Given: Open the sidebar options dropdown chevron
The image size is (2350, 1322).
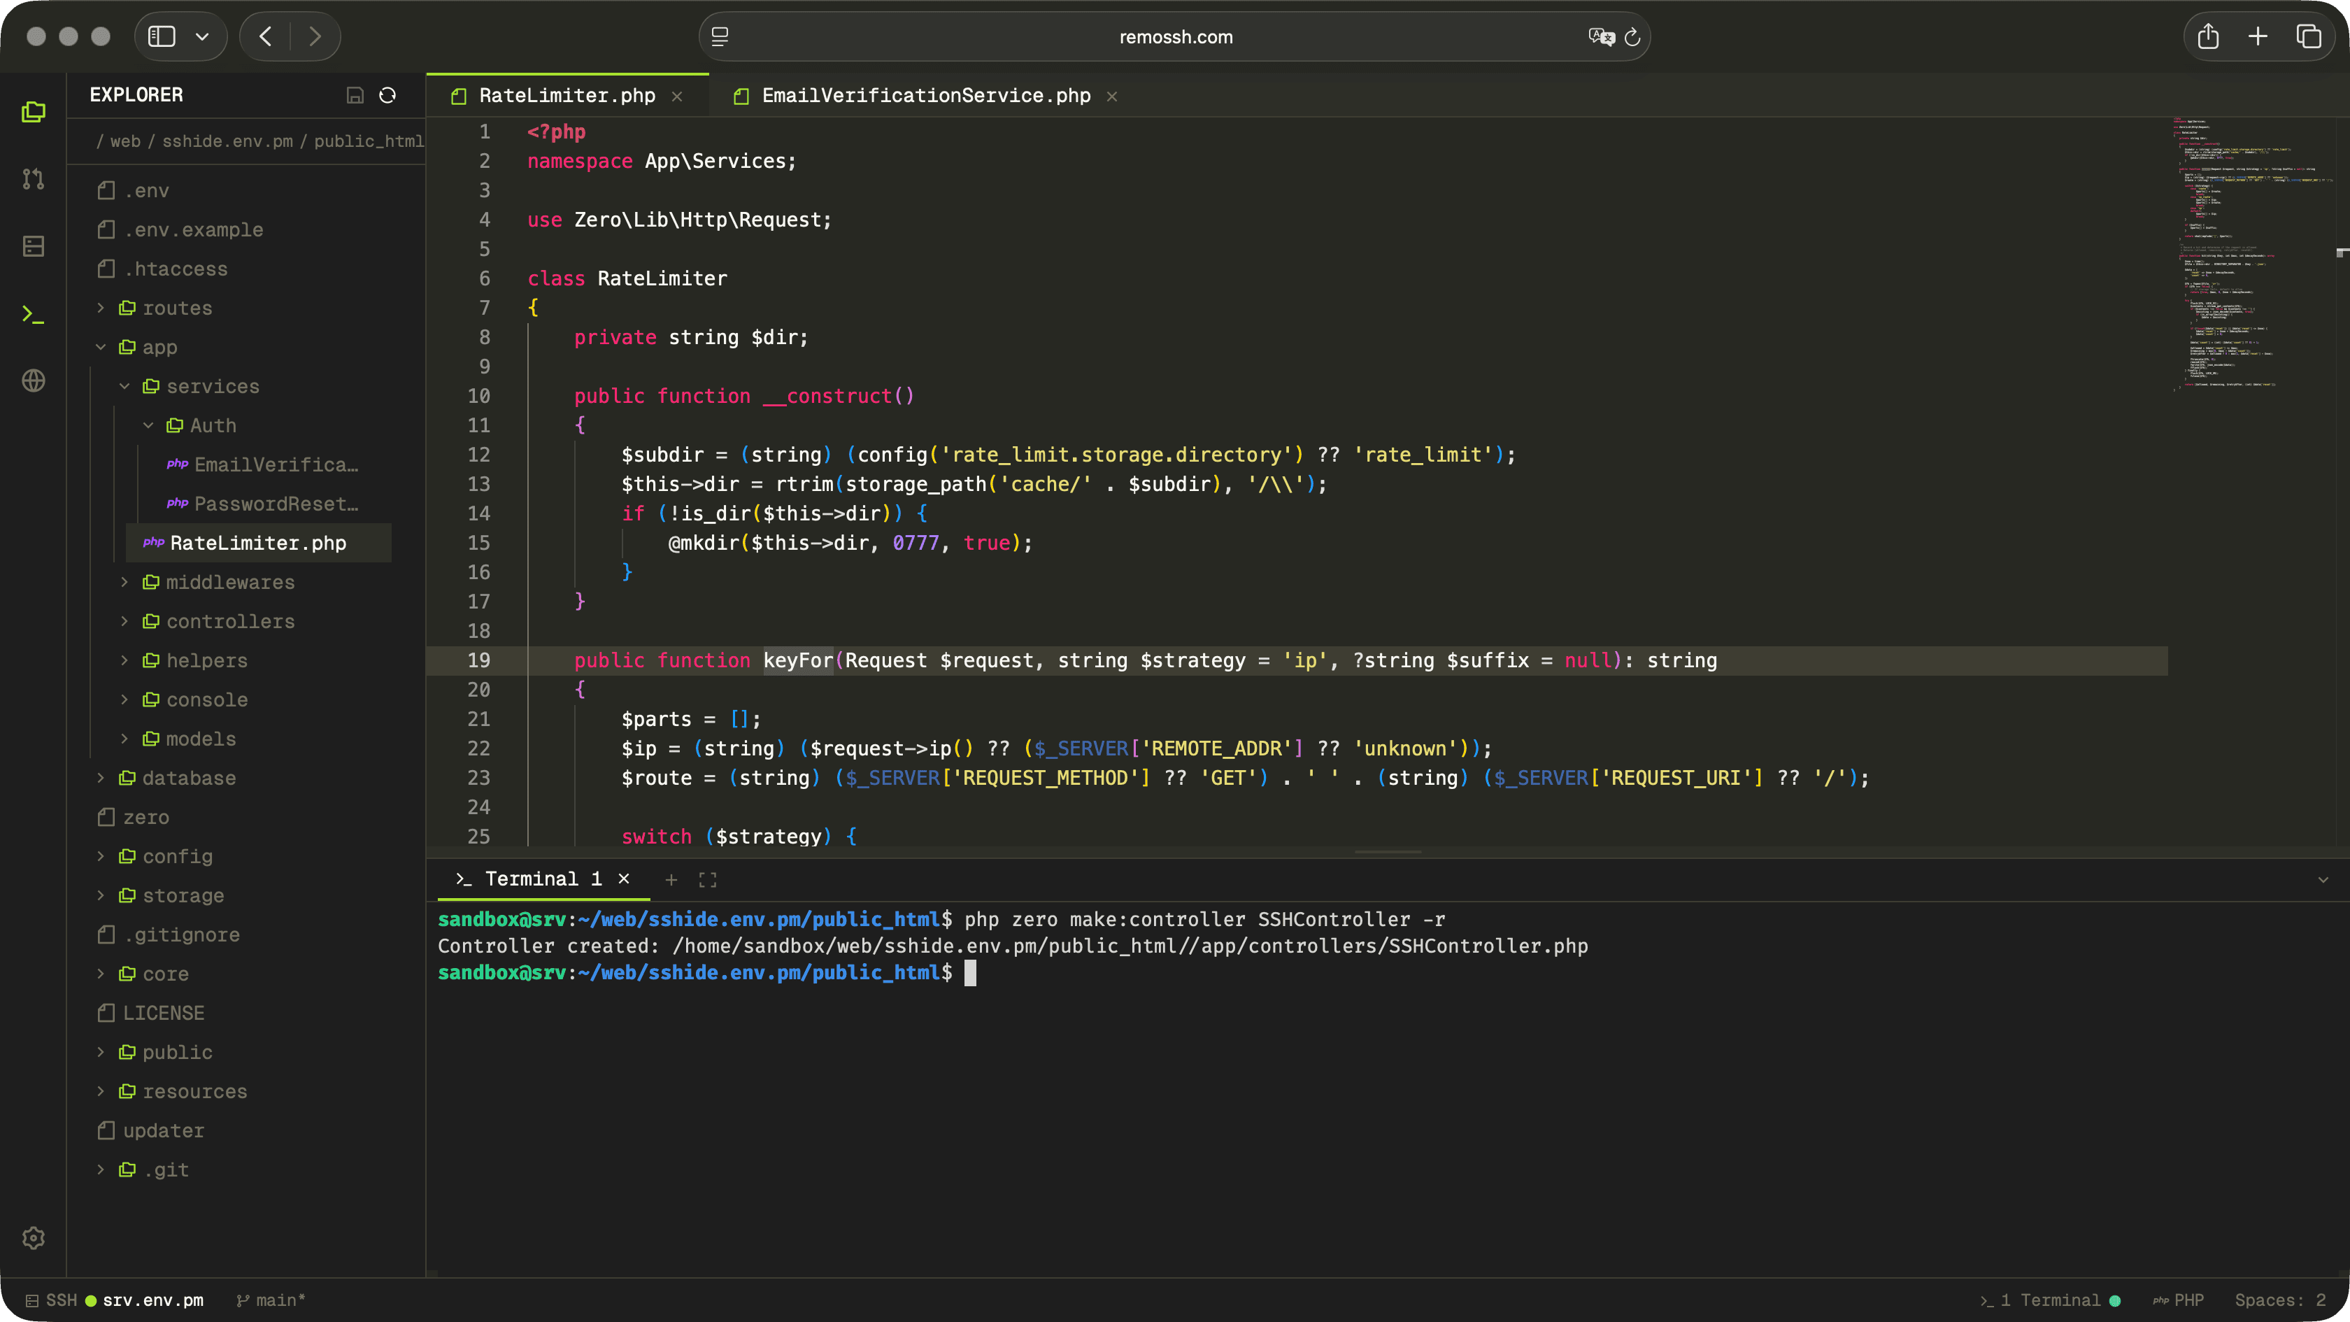Looking at the screenshot, I should pos(203,36).
